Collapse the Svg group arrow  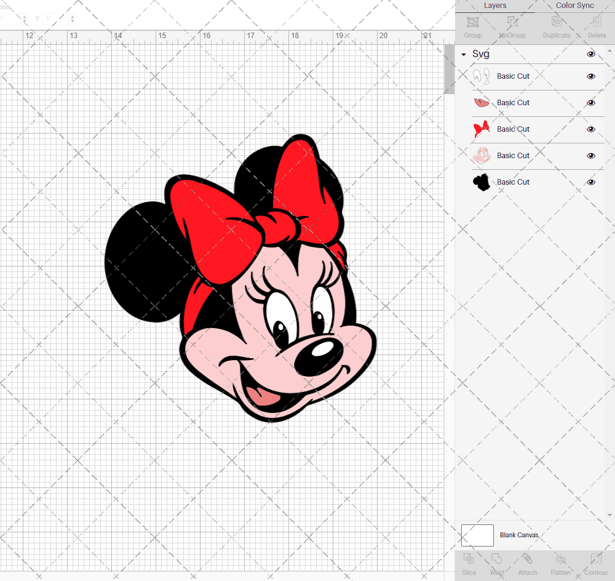(x=464, y=55)
